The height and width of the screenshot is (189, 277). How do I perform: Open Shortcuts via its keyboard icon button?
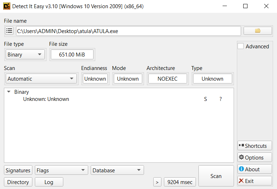coord(255,146)
